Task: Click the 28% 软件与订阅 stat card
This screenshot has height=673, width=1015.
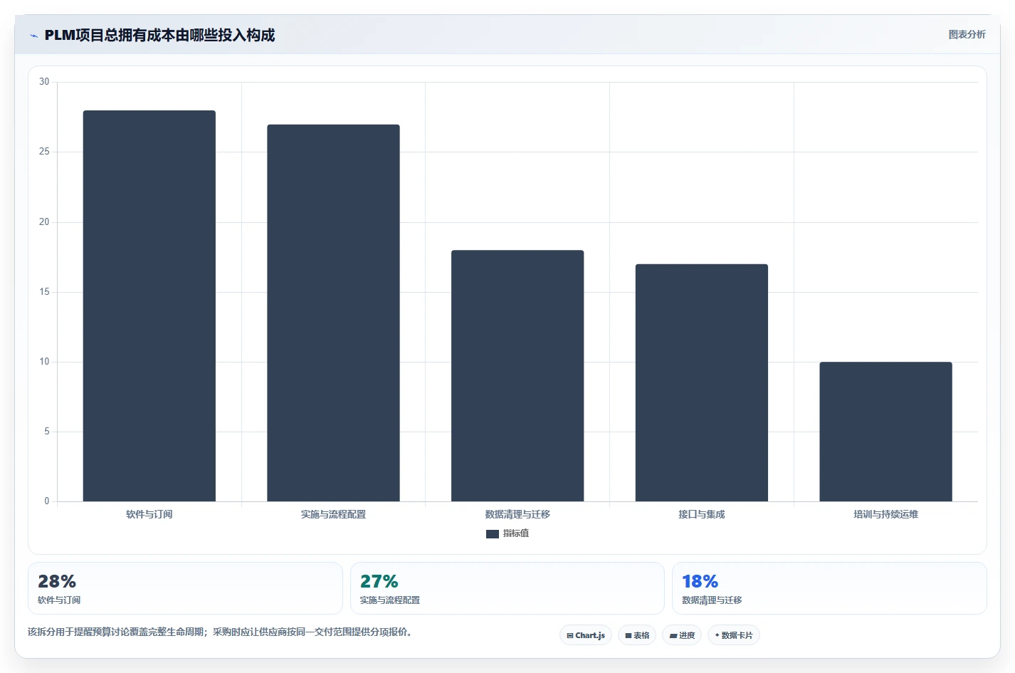Action: tap(185, 588)
